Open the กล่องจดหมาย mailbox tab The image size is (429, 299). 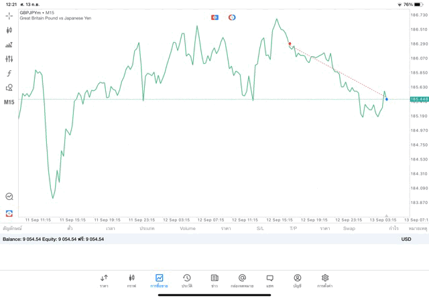(242, 280)
